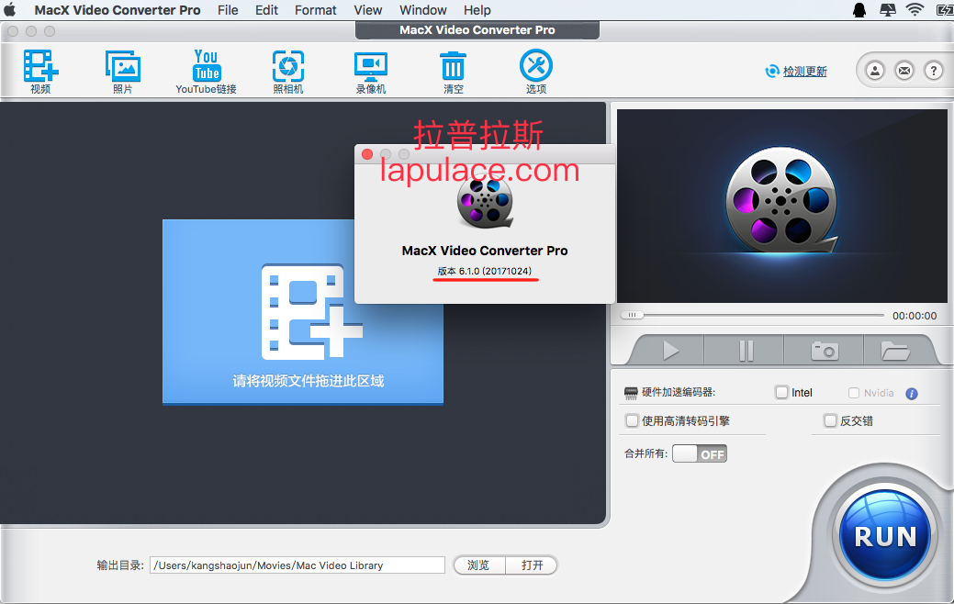954x604 pixels.
Task: Click the 浏览 browse button
Action: tap(478, 565)
